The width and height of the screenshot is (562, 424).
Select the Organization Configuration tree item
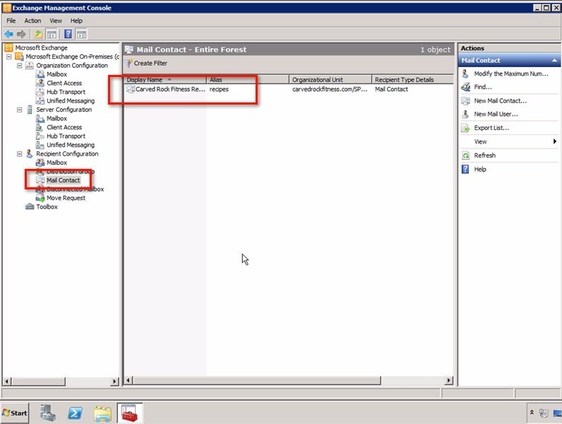point(72,66)
